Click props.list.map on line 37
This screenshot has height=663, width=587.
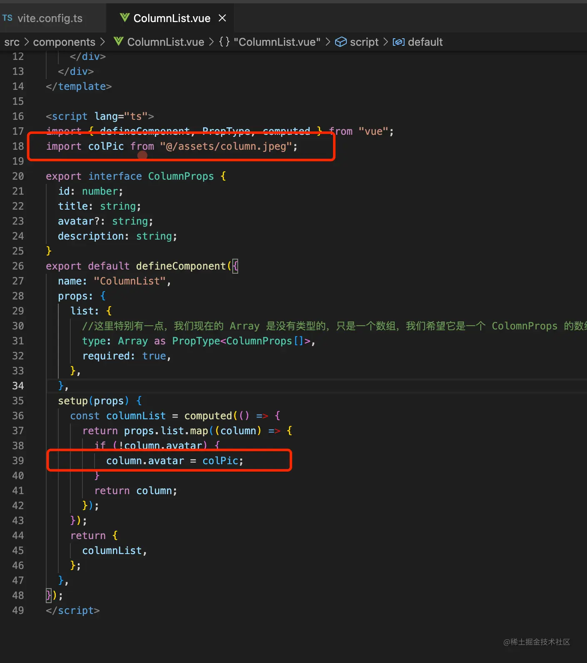[166, 431]
